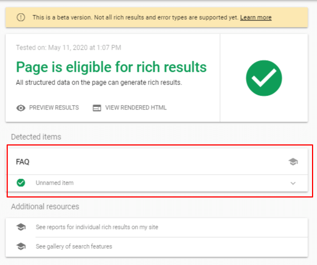Click the Tested on date text

[x=69, y=48]
